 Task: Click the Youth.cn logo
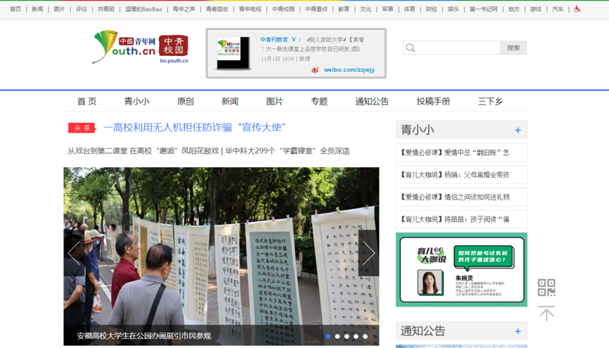(125, 47)
